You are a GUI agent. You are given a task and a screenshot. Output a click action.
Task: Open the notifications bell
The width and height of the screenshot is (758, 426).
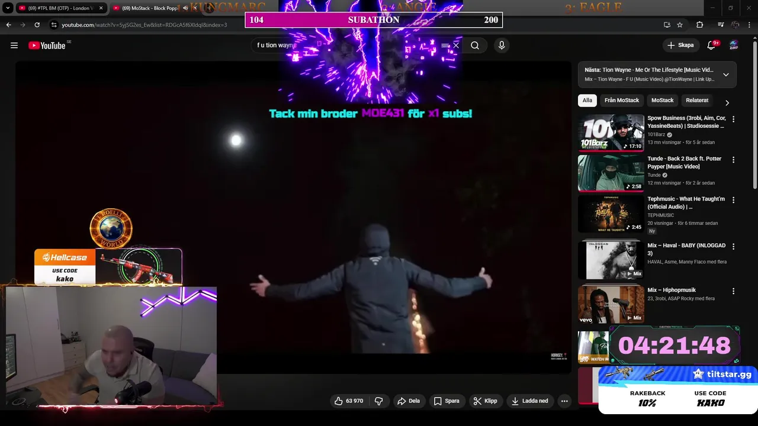pyautogui.click(x=712, y=46)
